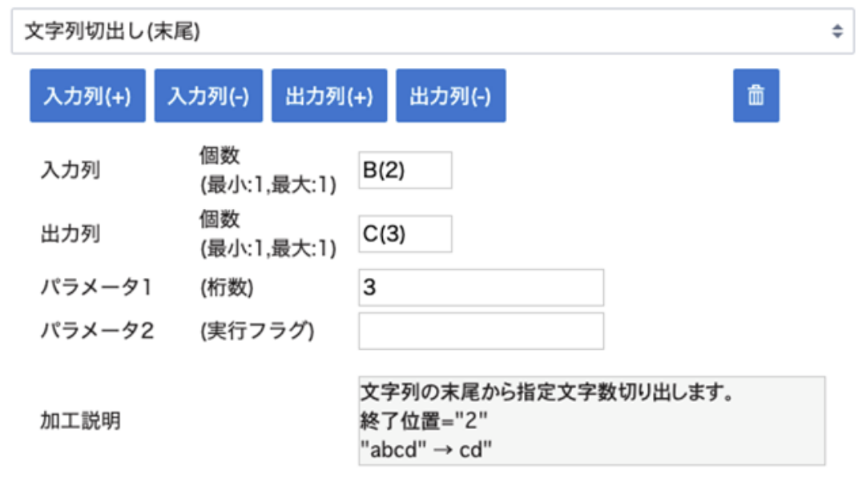Click the パラメータ2 label
This screenshot has height=482, width=862.
[x=97, y=331]
